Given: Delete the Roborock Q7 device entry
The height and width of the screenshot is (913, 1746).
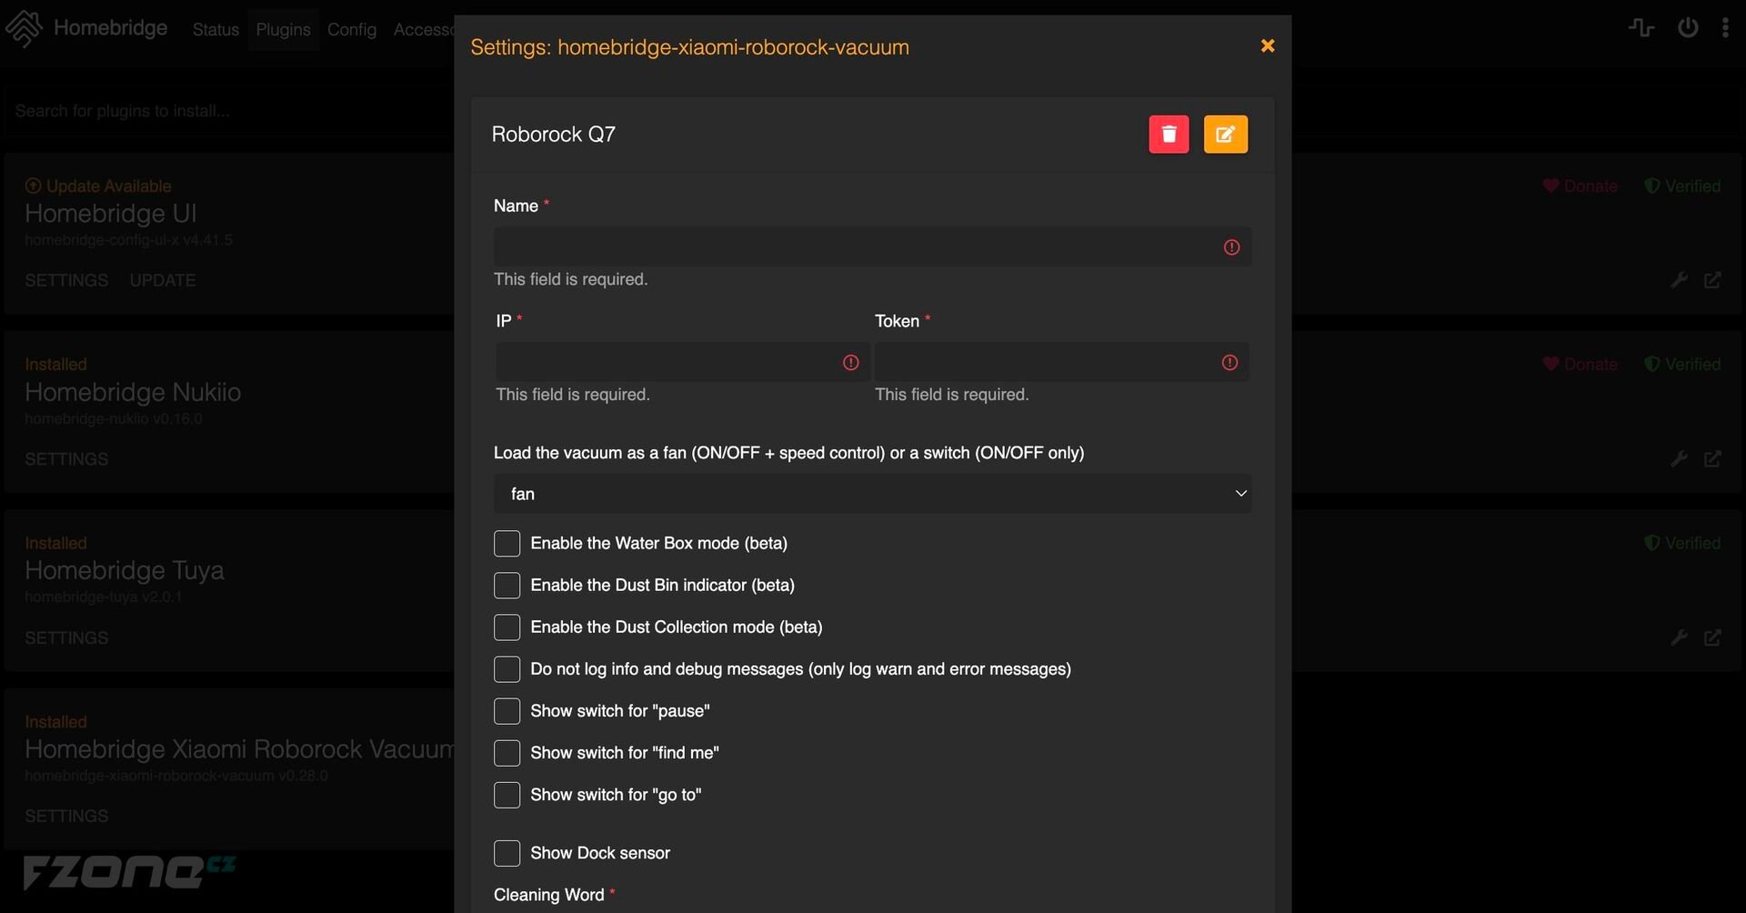Looking at the screenshot, I should pos(1169,135).
